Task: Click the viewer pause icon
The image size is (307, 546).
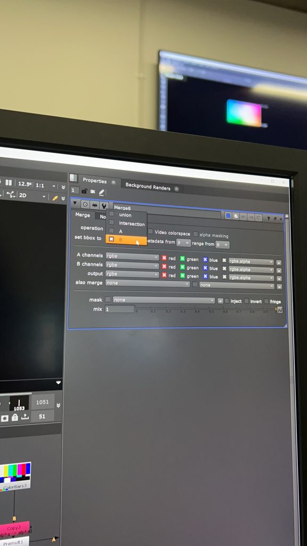Action: pos(9,182)
